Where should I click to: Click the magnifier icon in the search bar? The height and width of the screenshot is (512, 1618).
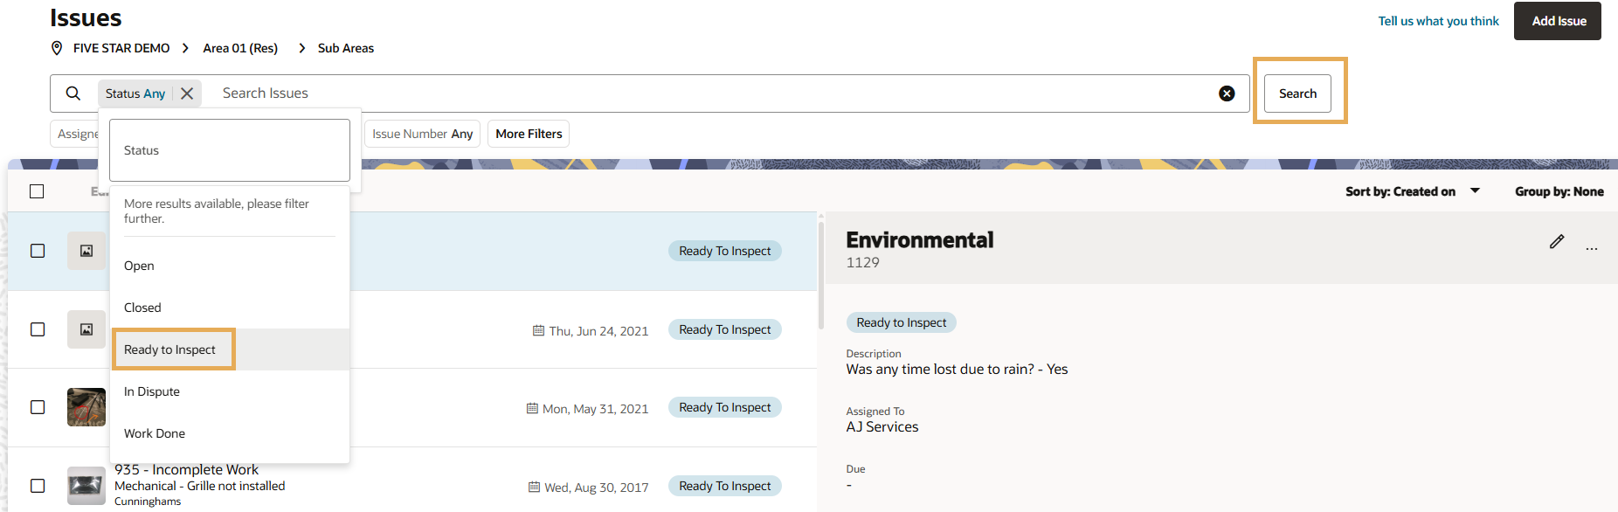tap(73, 93)
